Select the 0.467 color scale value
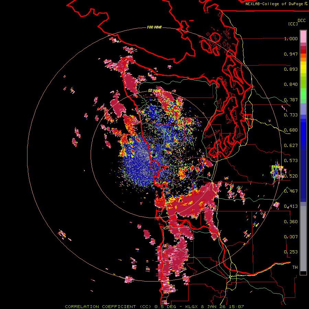This screenshot has width=309, height=309. (291, 191)
